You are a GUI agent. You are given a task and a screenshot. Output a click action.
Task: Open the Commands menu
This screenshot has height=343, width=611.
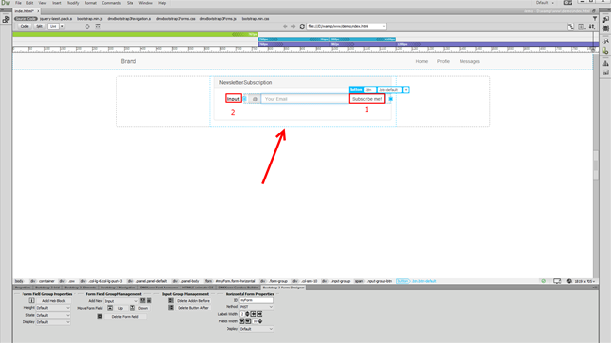[112, 3]
